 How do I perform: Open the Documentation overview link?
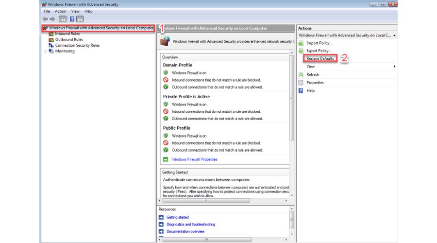click(x=185, y=231)
